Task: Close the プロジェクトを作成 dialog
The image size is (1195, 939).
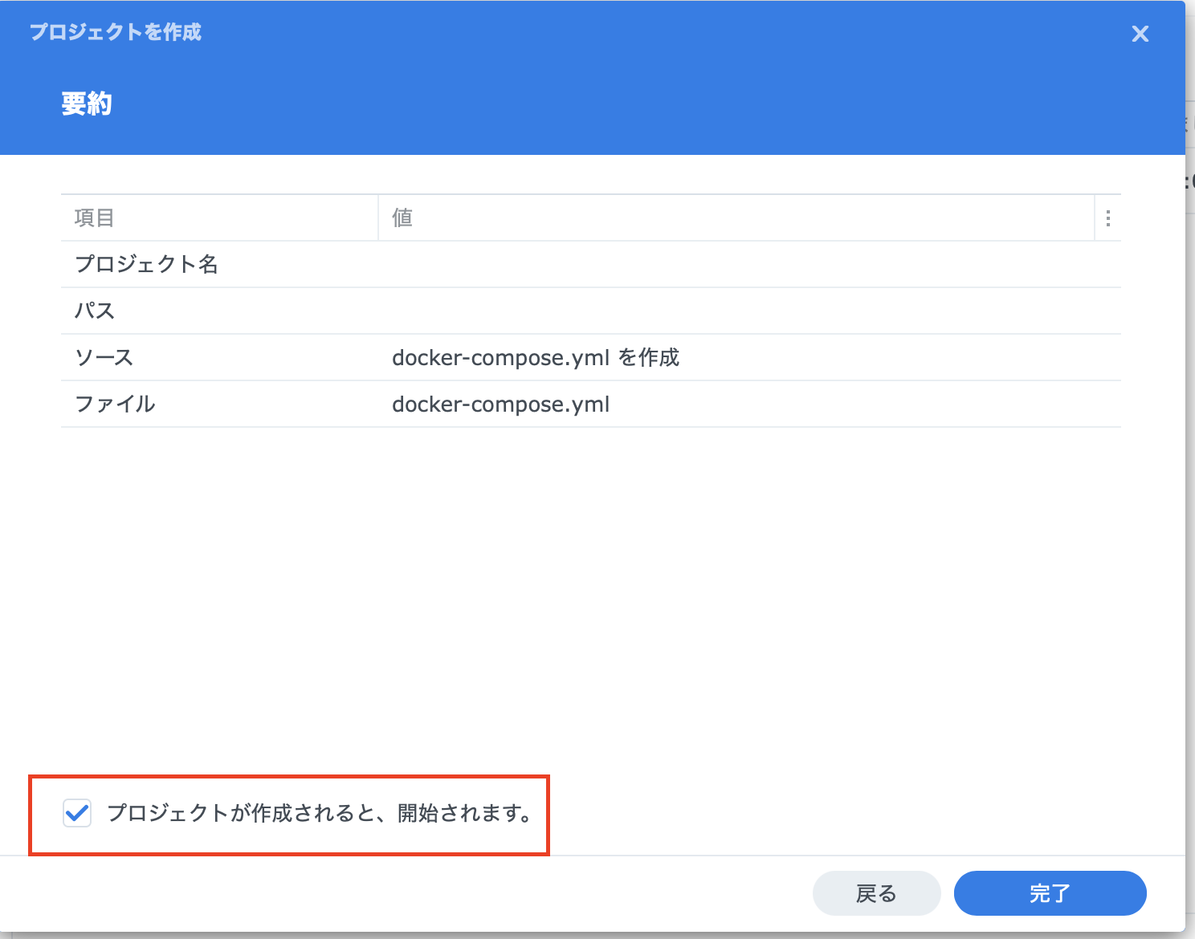Action: [1140, 34]
